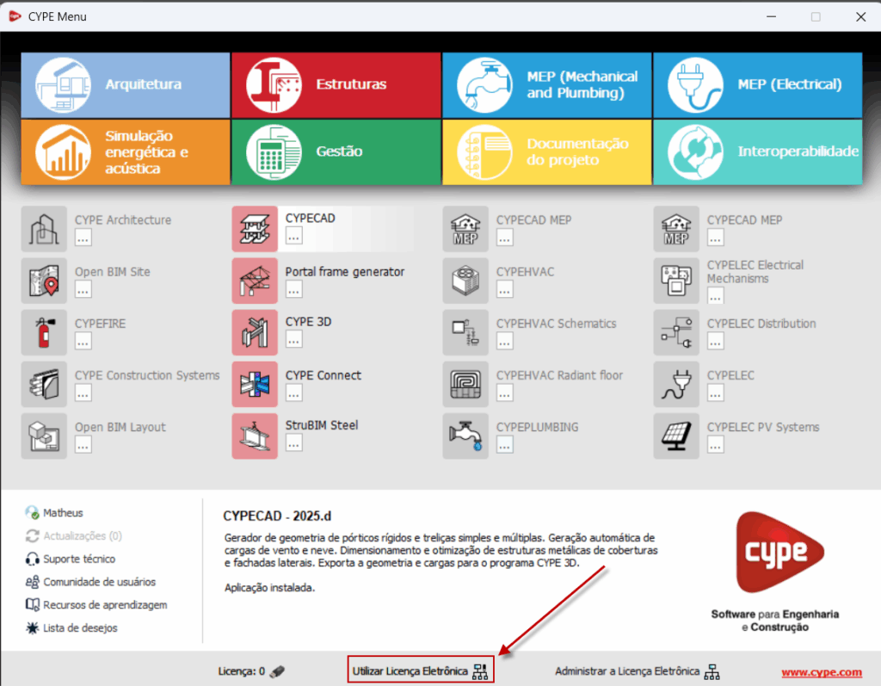Launch the CYPELEC PV Systems icon

(676, 436)
